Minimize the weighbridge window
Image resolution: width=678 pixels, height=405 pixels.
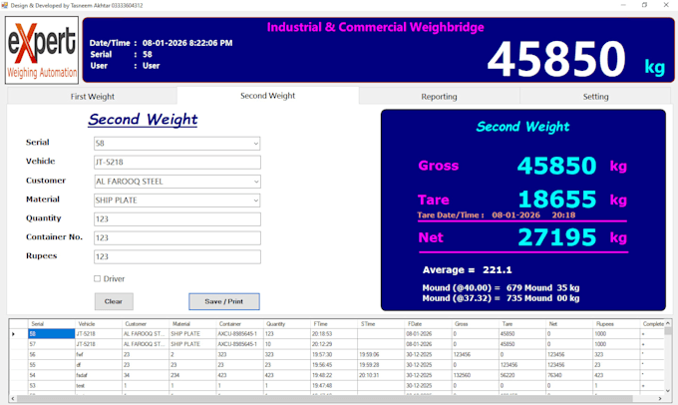(623, 5)
